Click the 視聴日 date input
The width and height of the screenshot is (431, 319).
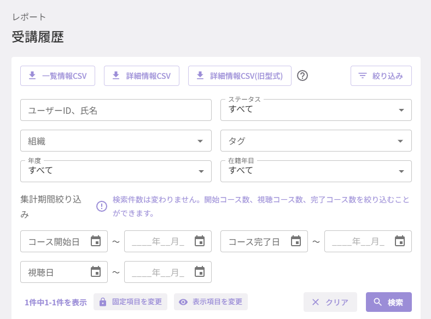click(x=64, y=272)
